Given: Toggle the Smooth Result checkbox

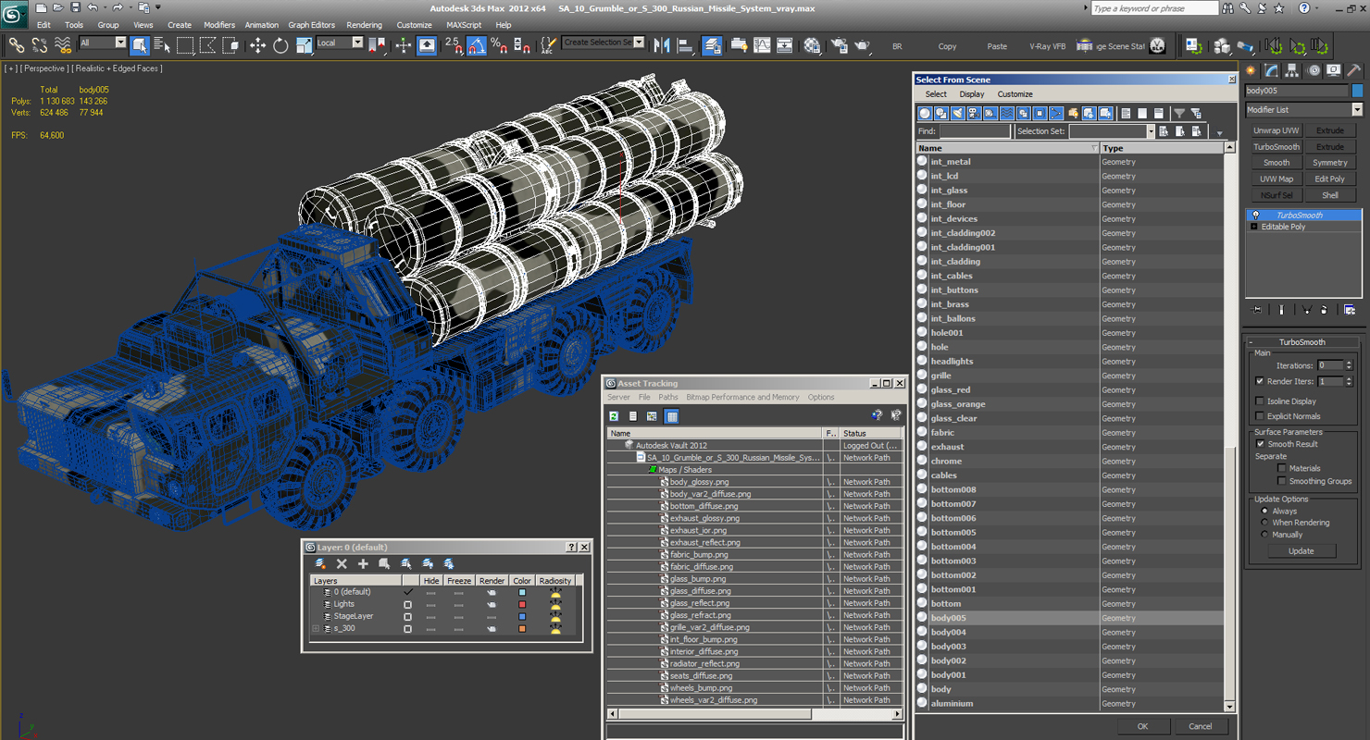Looking at the screenshot, I should 1260,444.
